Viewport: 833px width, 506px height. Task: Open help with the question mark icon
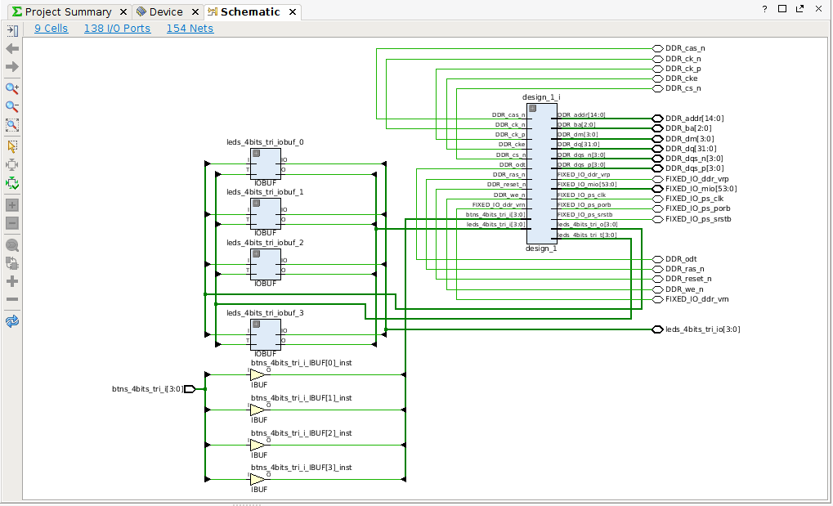tap(764, 9)
